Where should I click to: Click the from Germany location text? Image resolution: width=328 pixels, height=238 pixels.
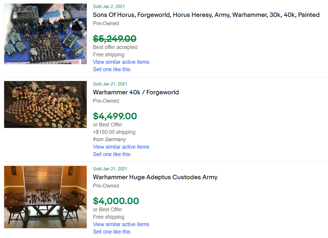pos(110,139)
